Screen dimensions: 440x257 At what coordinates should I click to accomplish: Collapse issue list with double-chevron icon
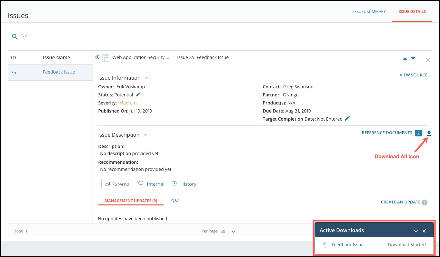[97, 57]
